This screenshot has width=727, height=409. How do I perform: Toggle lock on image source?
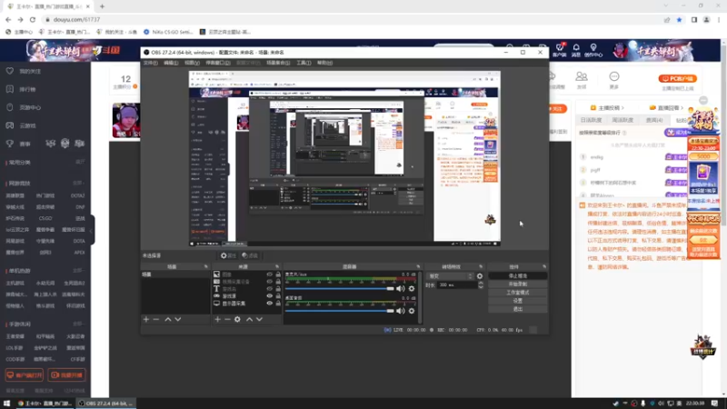(278, 274)
